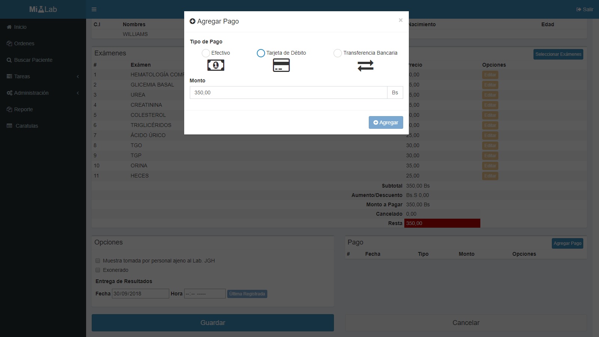Click the Agregar button in the dialog

pyautogui.click(x=386, y=122)
